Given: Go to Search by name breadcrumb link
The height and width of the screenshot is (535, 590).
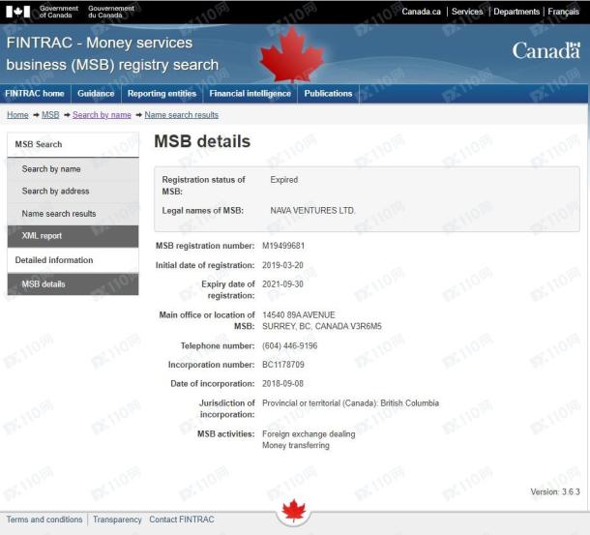Looking at the screenshot, I should (x=102, y=115).
